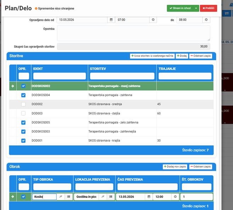Click swap arrows icon in background window

(x=227, y=13)
